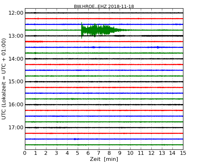This screenshot has height=166, width=208.
Task: Click the 7 minute tick label
Action: (99, 153)
